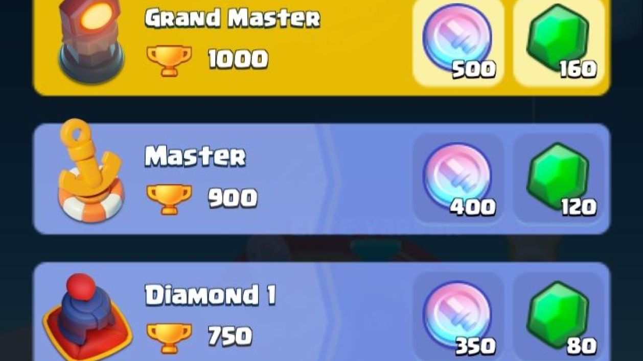Image resolution: width=643 pixels, height=361 pixels.
Task: Tap the Diamond 1 350 token reward
Action: 458,316
